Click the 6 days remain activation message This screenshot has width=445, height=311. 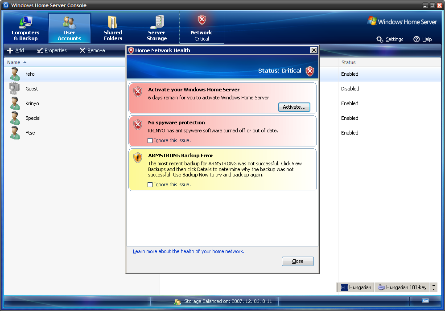click(x=209, y=98)
